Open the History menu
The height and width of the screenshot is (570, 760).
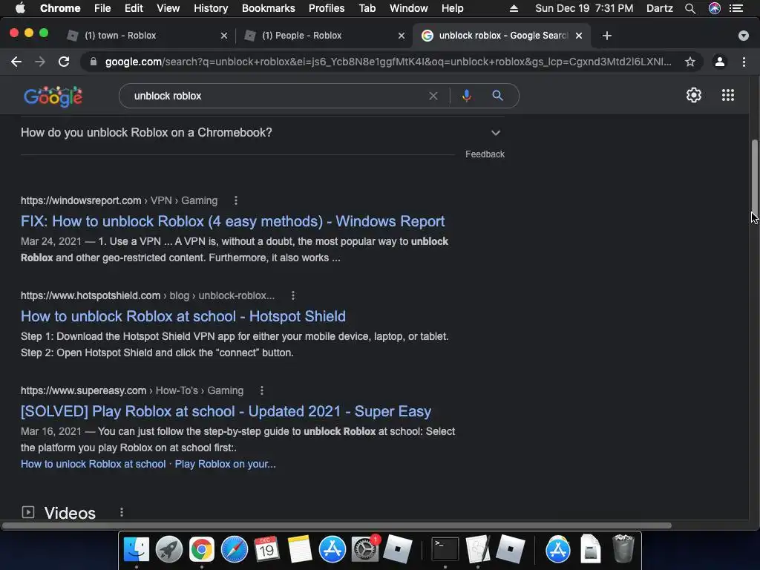(211, 8)
